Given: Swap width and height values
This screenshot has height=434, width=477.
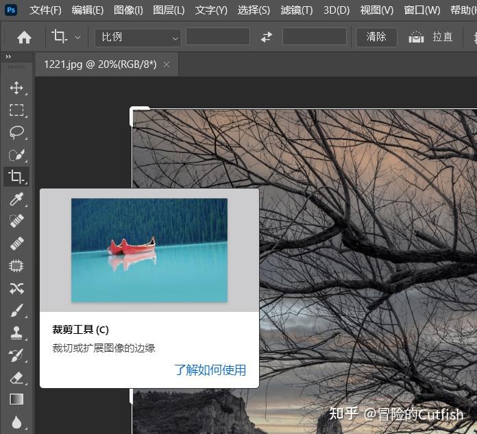Looking at the screenshot, I should click(x=267, y=37).
